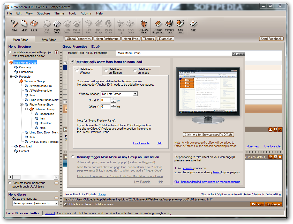Select Populate menu through UL/LI items radio

click(x=10, y=183)
